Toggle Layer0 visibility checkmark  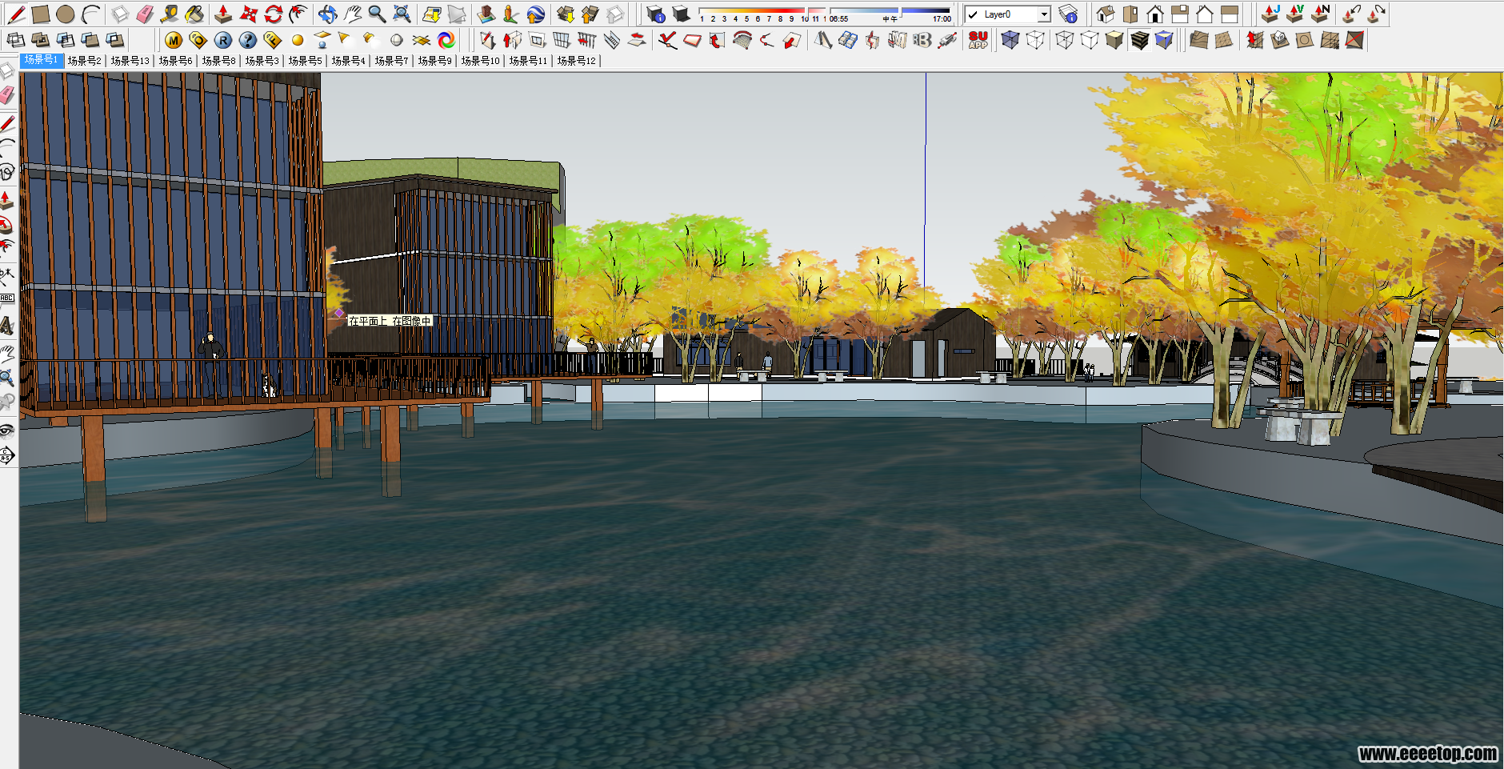coord(973,14)
